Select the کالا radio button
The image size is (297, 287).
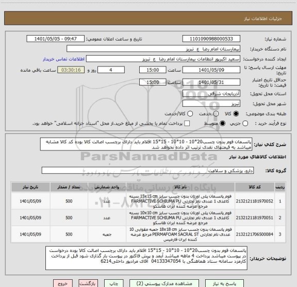point(236,113)
